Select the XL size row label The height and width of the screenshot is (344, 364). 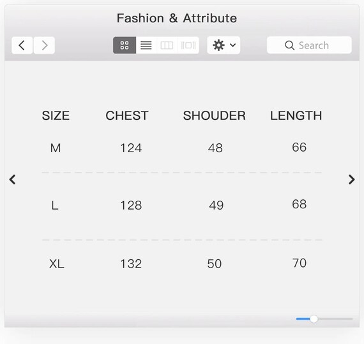[x=57, y=264]
